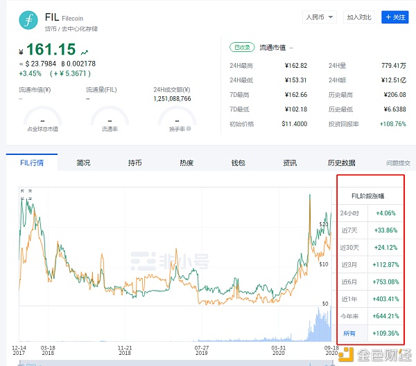416x366 pixels.
Task: Select the 近1年 period row
Action: 371,299
